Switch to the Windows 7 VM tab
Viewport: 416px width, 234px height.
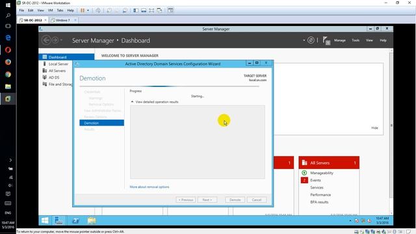pyautogui.click(x=62, y=20)
